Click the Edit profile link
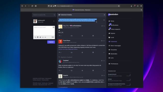 coord(40,22)
